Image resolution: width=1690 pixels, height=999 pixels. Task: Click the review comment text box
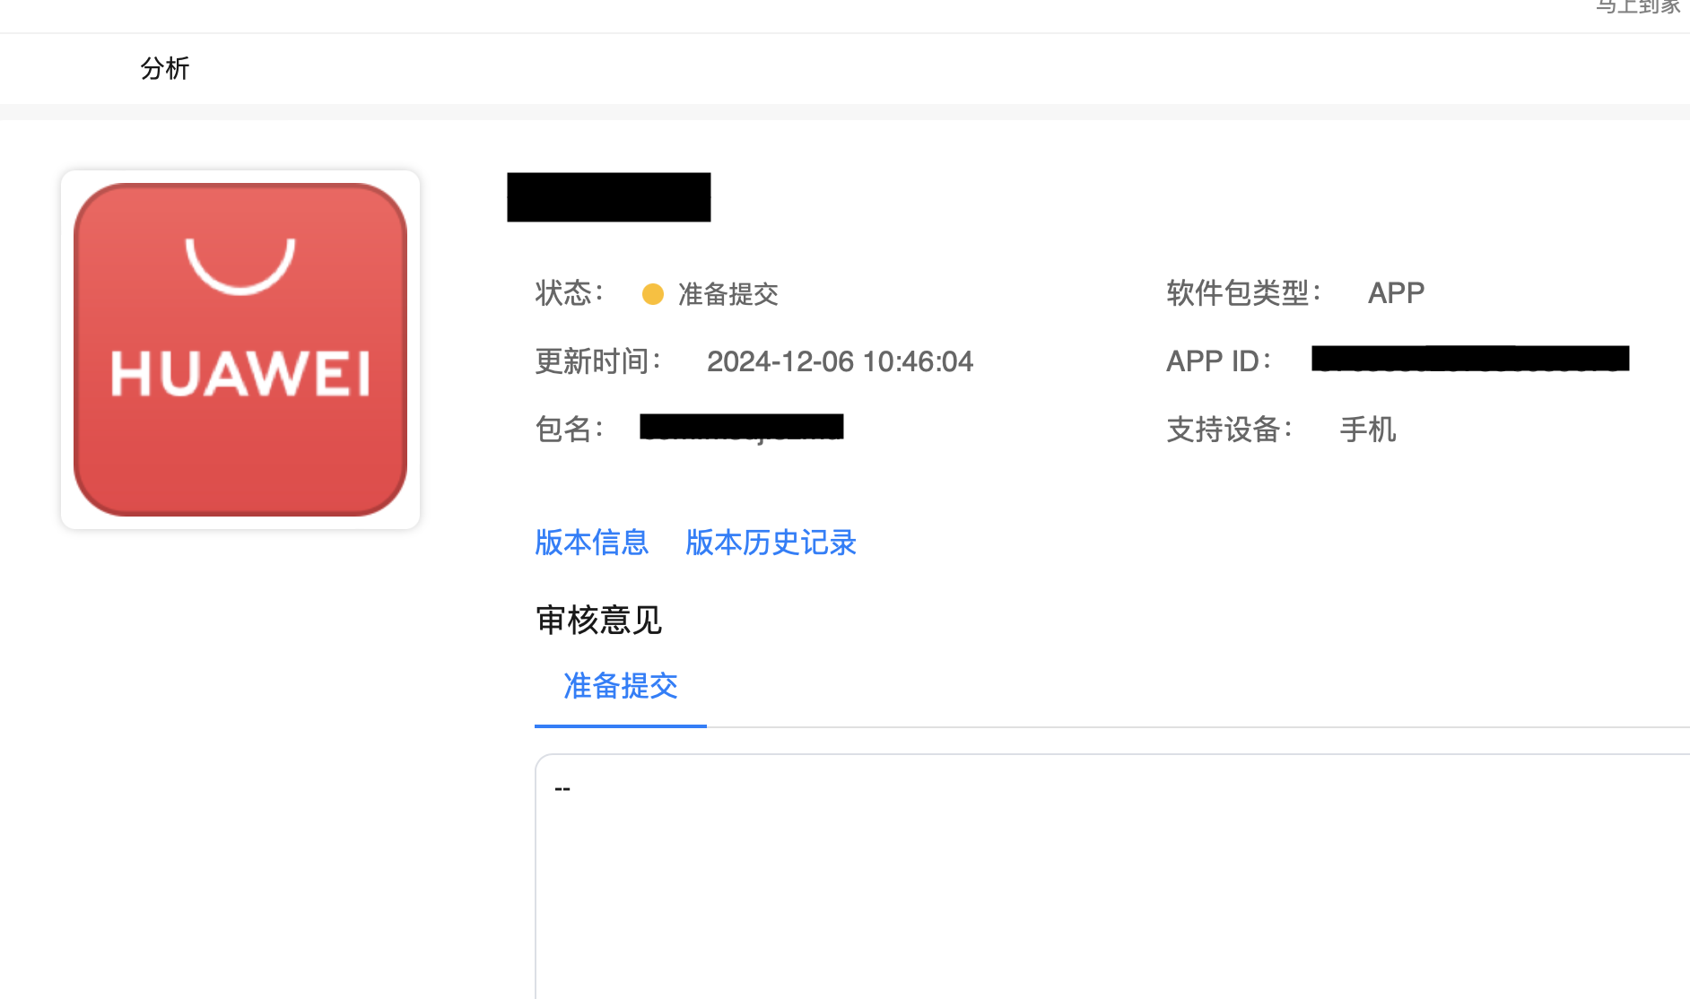(1112, 876)
